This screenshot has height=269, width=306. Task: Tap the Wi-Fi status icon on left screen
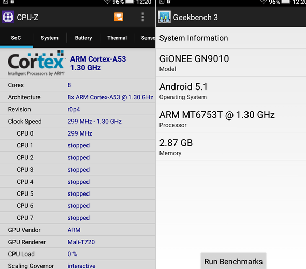(x=107, y=2)
